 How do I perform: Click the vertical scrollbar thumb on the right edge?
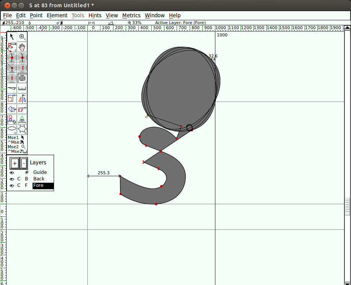347,207
